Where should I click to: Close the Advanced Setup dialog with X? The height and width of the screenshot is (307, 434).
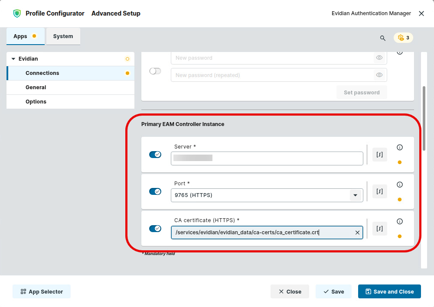[x=421, y=13]
